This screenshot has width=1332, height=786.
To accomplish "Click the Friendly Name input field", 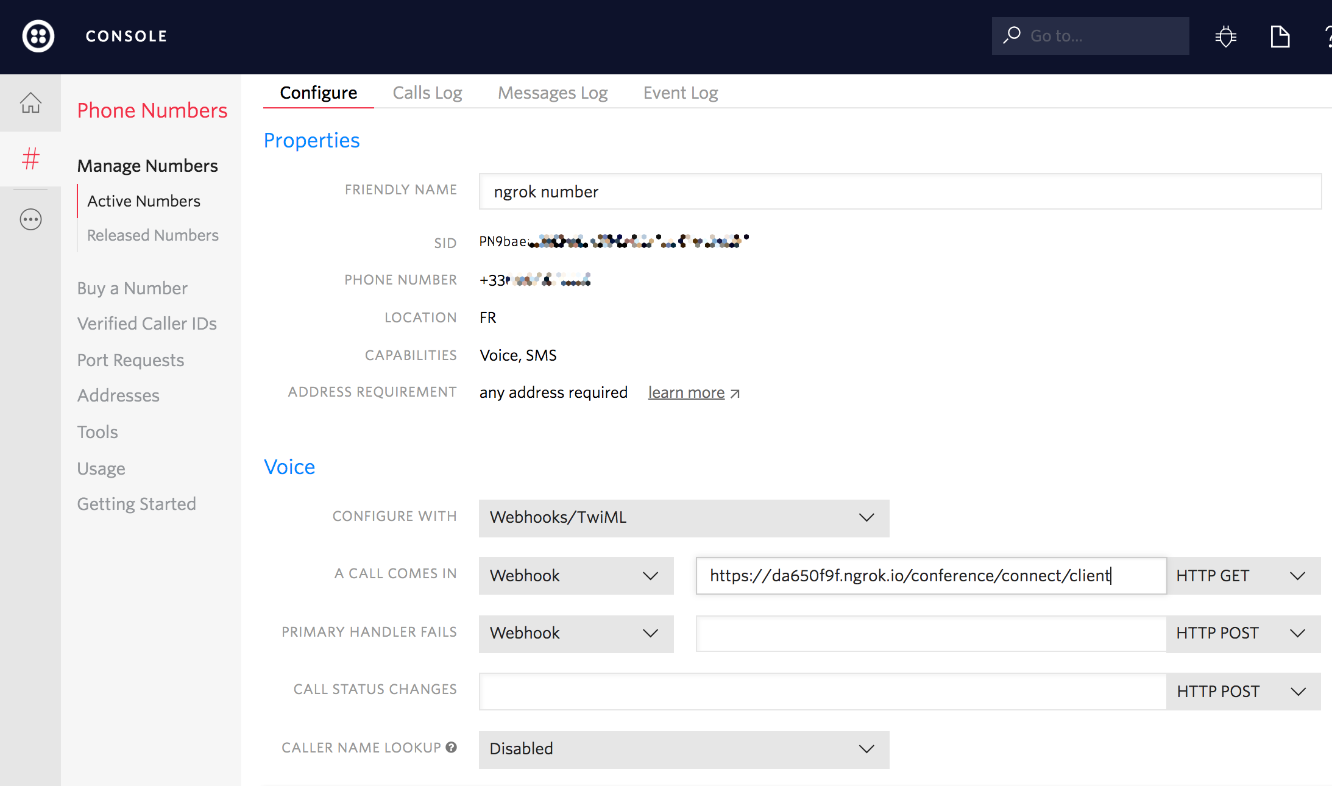I will click(x=900, y=192).
